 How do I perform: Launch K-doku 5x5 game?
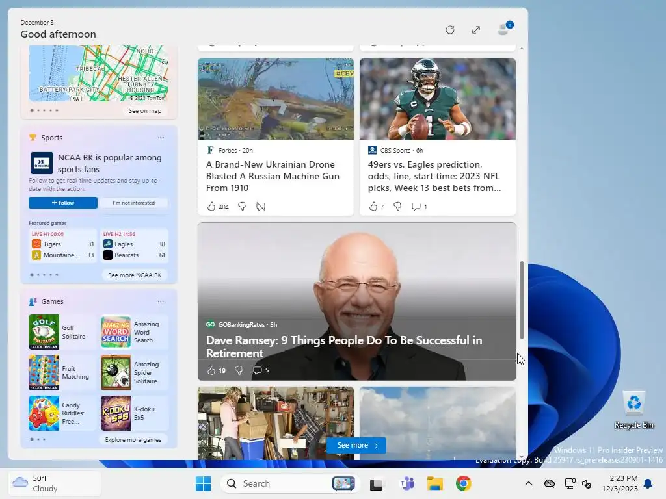pyautogui.click(x=134, y=413)
